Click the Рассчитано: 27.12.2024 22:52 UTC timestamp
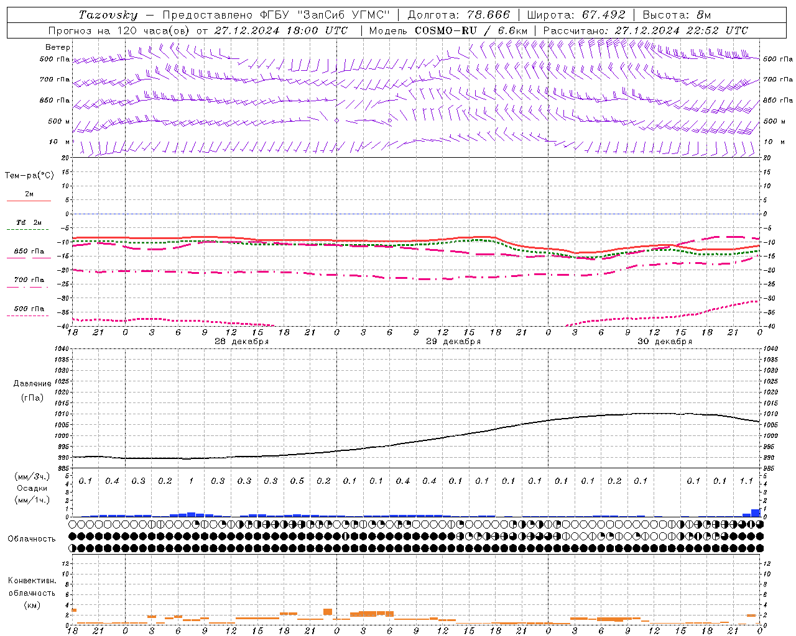 click(x=646, y=30)
